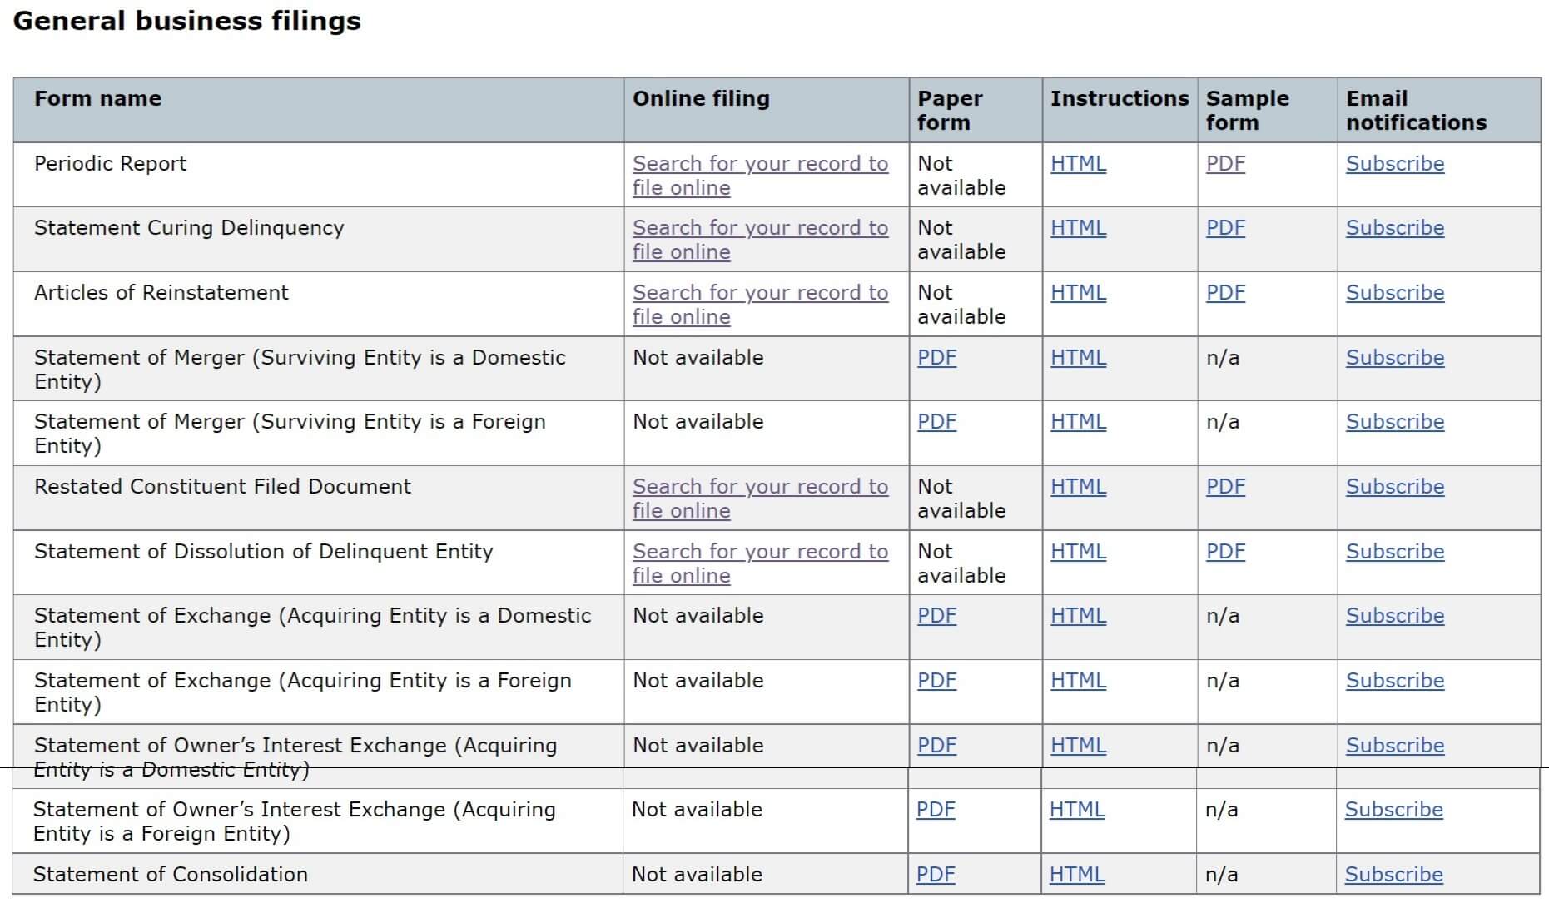1549x908 pixels.
Task: Subscribe to Exchange Foreign Entity notifications
Action: pyautogui.click(x=1394, y=681)
